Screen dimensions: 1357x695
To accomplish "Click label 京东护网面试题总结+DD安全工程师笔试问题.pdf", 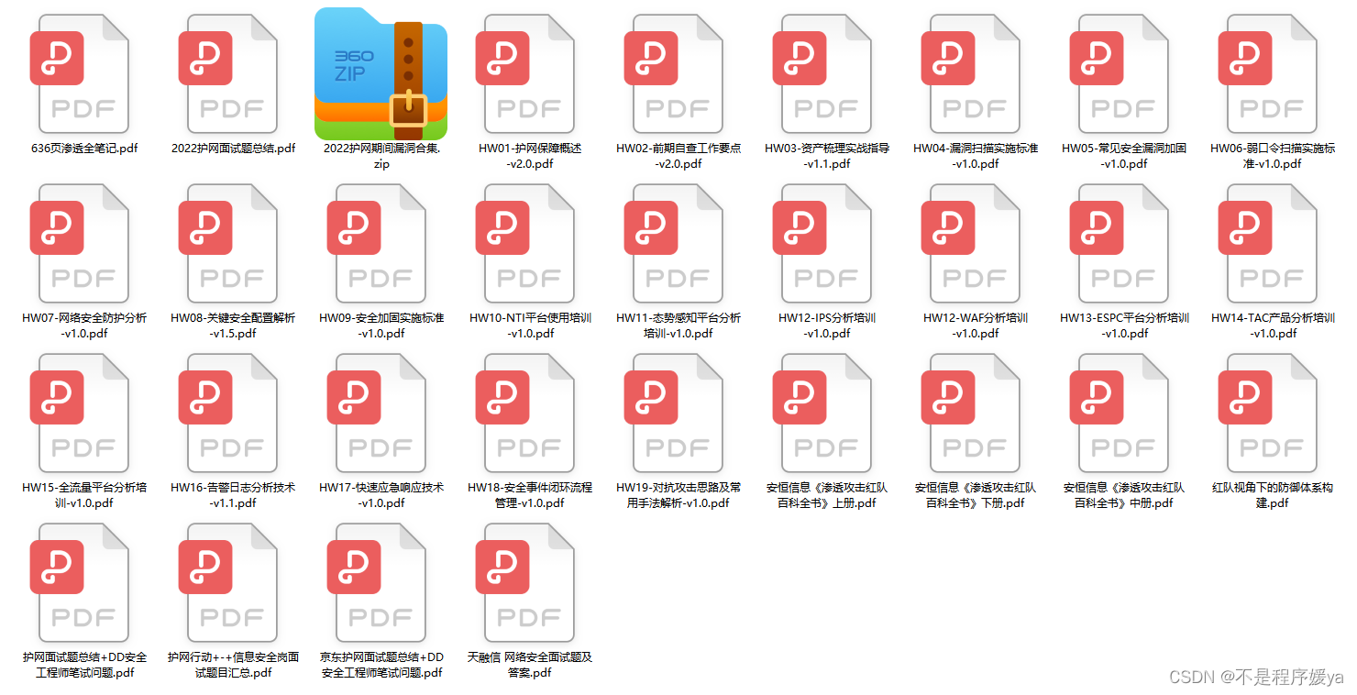I will coord(381,665).
